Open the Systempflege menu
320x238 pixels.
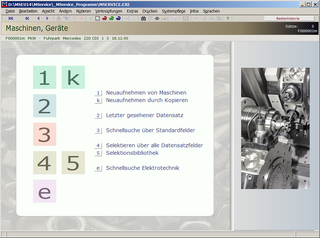tap(174, 11)
